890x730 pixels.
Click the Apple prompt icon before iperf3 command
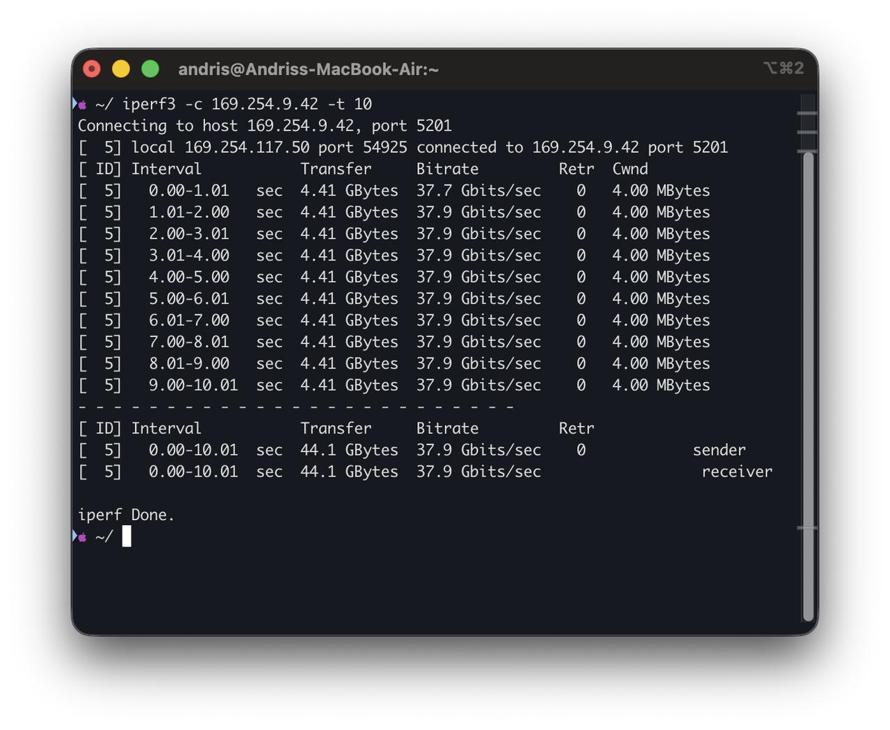tap(81, 105)
